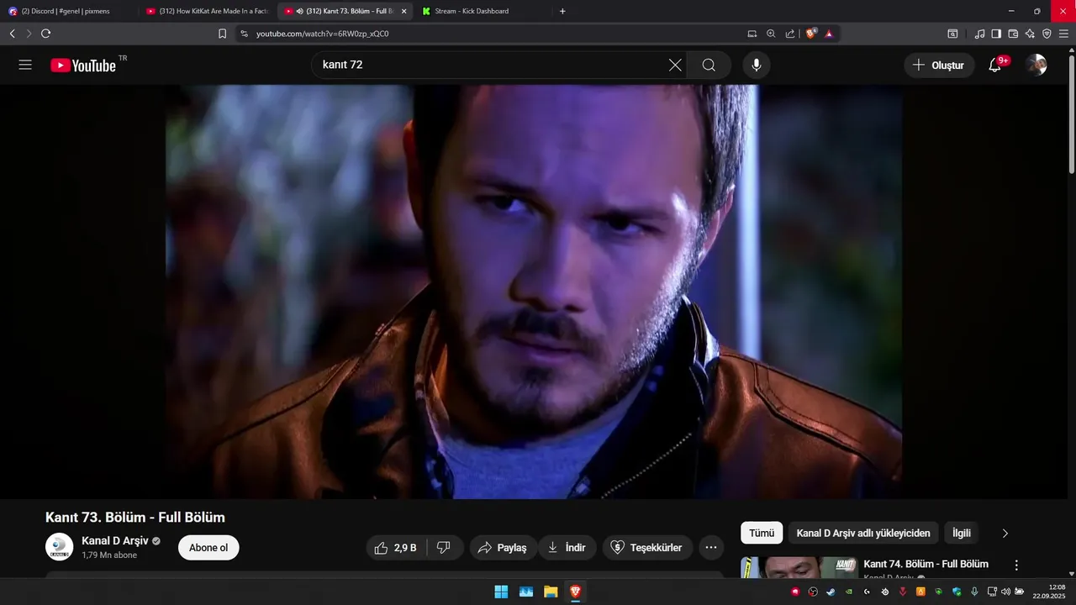Open the Brave Wallet icon

pyautogui.click(x=1013, y=34)
